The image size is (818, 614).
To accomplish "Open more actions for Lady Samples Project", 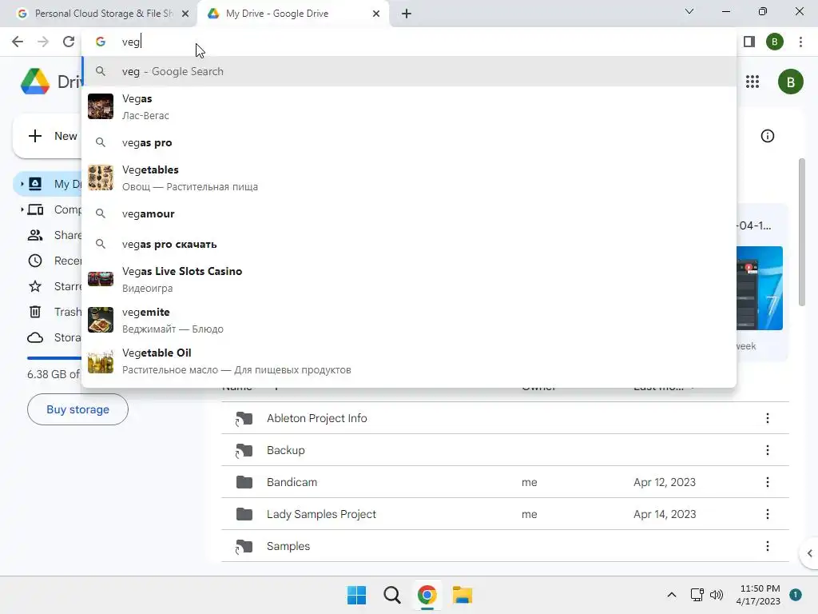I will (x=768, y=514).
